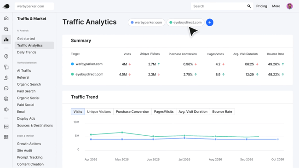Open Display Ads in sidebar
The image size is (299, 168).
[x=26, y=119]
